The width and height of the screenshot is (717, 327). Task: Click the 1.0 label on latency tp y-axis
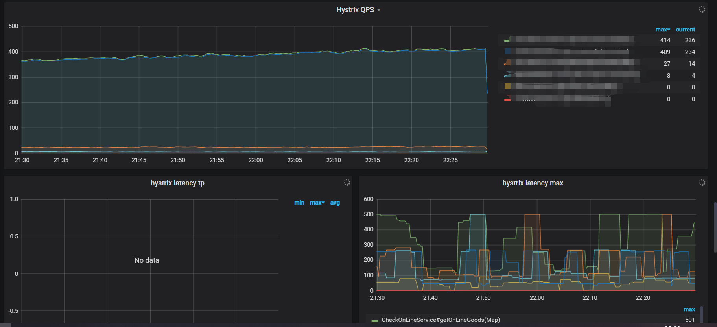[x=14, y=199]
